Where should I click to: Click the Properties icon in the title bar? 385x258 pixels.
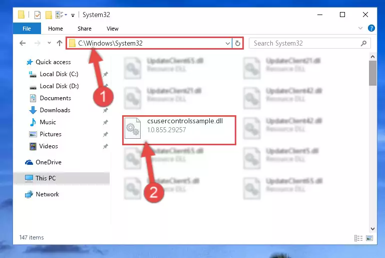(x=38, y=15)
